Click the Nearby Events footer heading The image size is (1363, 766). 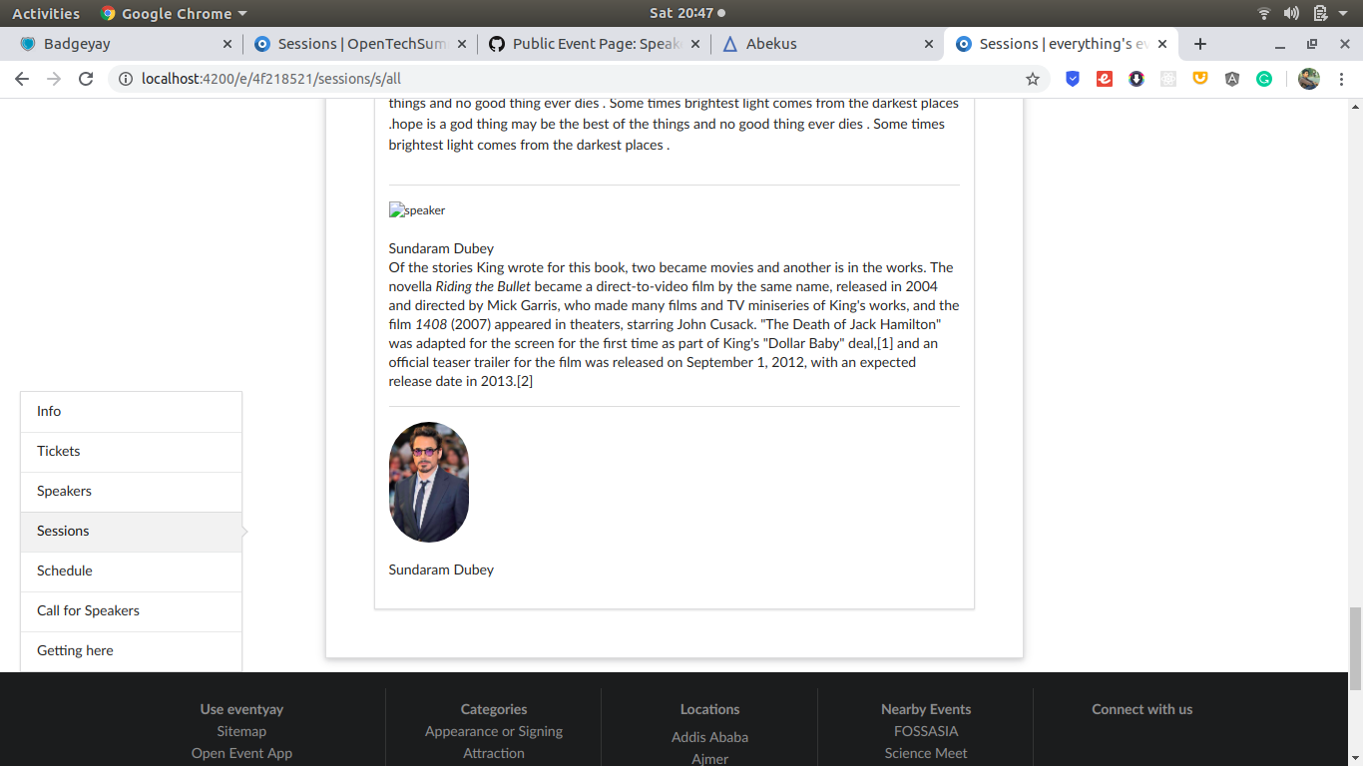click(926, 709)
